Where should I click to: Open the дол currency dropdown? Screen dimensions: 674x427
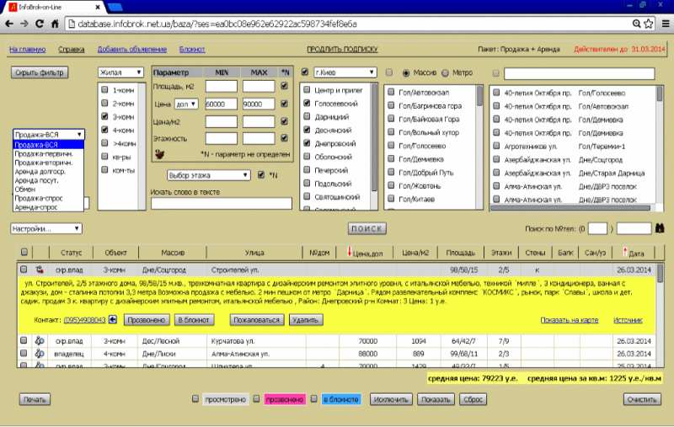pyautogui.click(x=186, y=104)
